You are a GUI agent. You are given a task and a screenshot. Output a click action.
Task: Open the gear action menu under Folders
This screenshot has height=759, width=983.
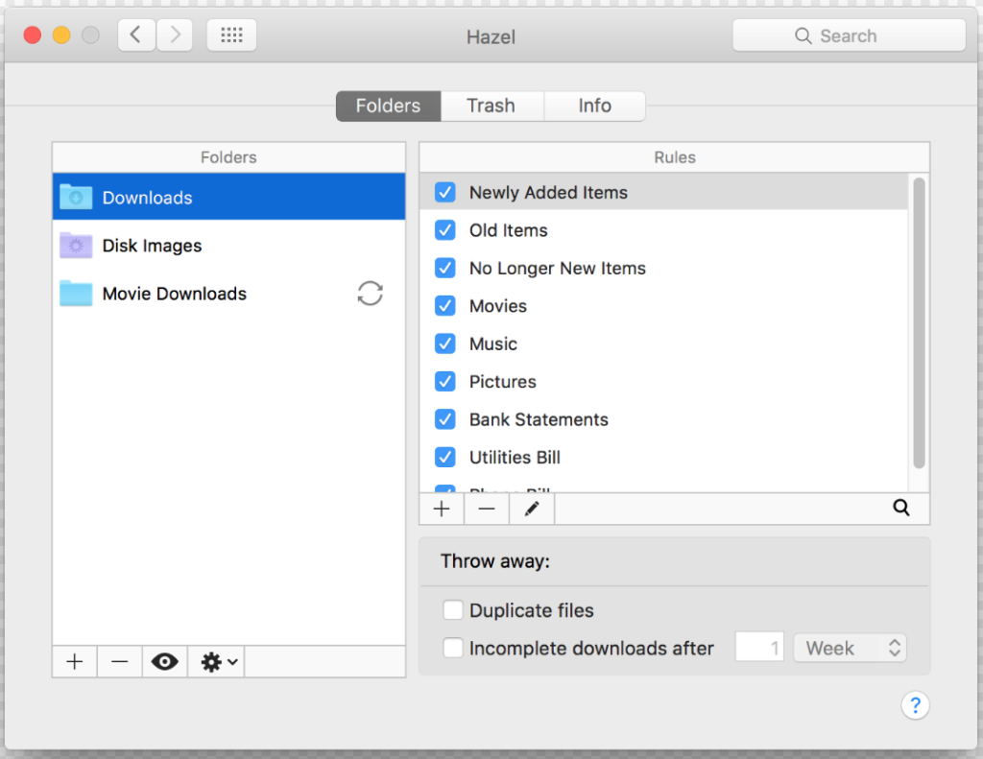(x=209, y=661)
